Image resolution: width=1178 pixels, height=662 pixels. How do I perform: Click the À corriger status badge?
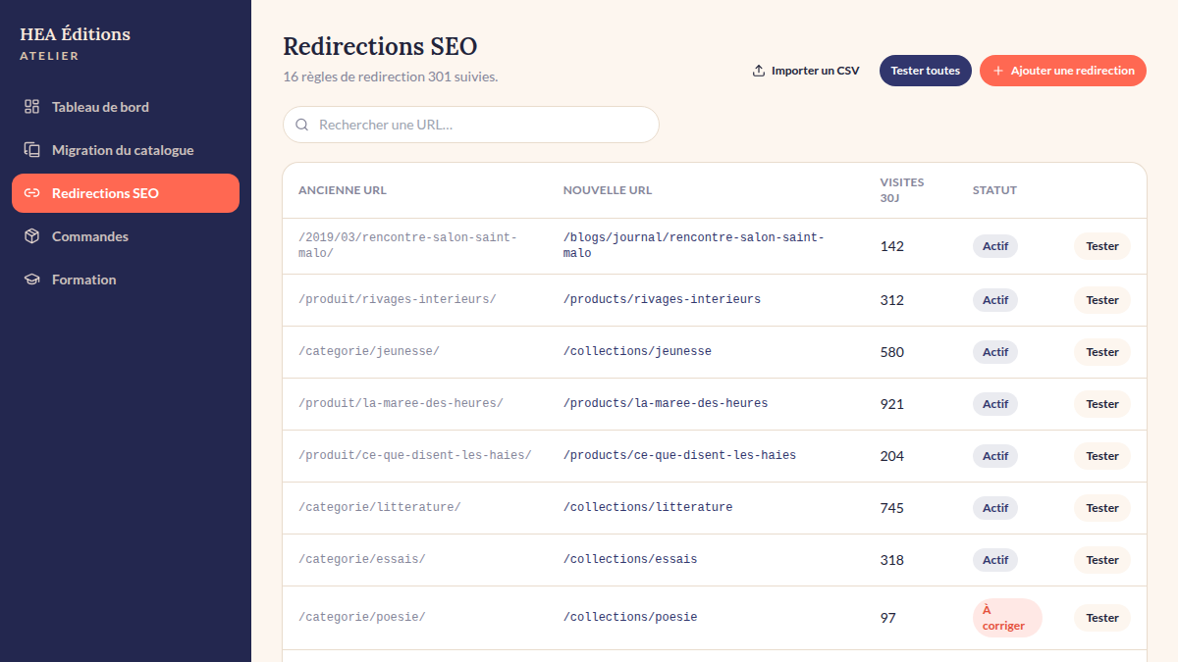[x=1007, y=618]
